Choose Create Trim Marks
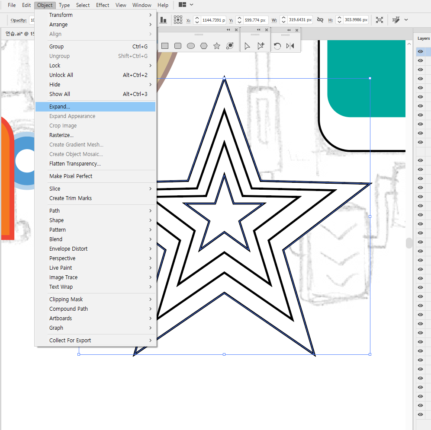431x430 pixels. point(95,198)
